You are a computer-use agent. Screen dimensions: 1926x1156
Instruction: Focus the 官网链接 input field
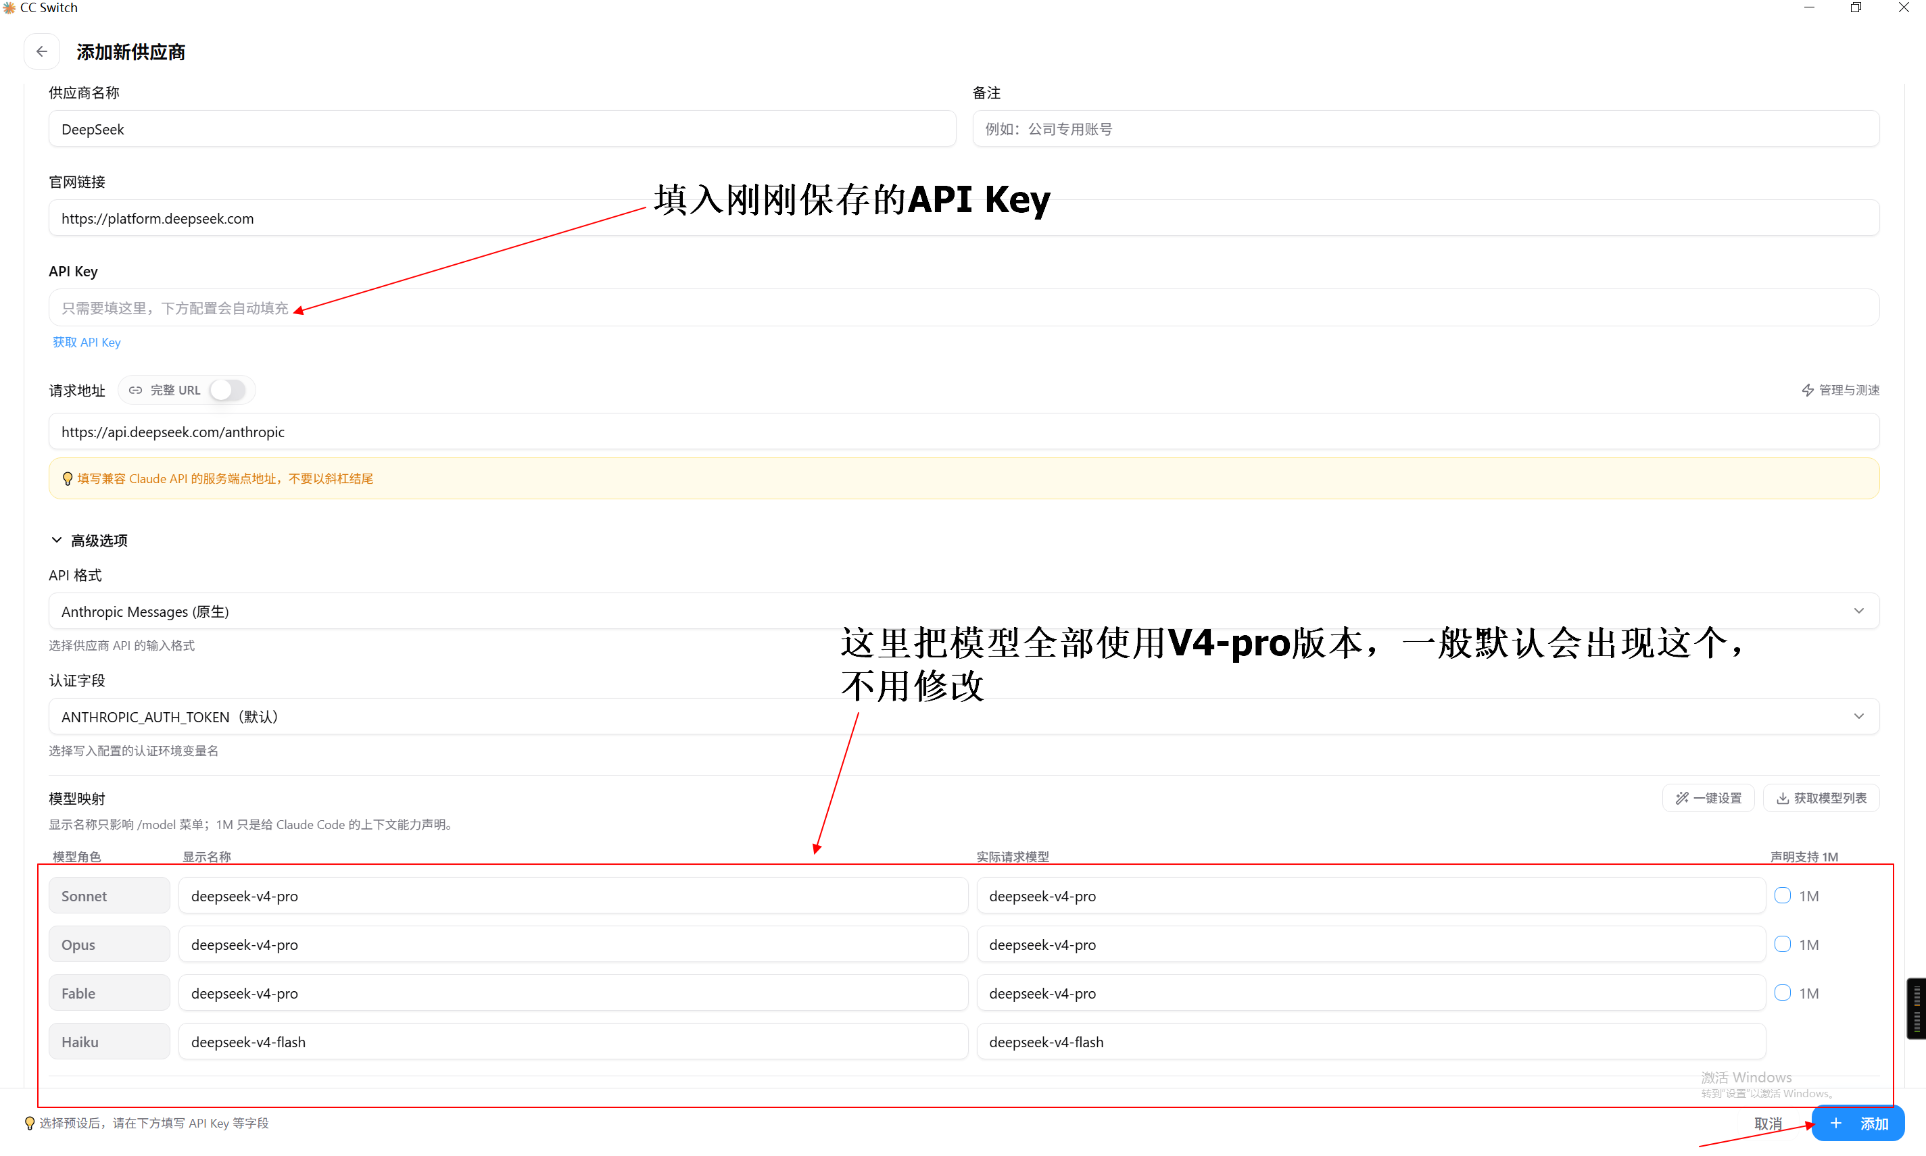(963, 218)
